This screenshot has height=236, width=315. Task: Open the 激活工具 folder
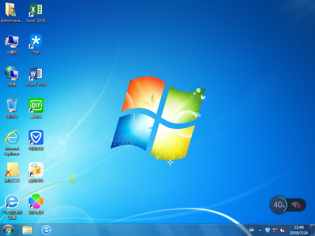(x=12, y=172)
